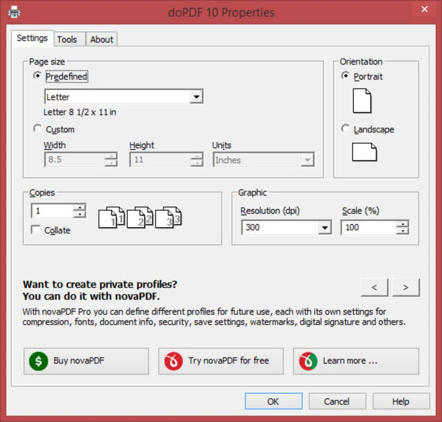The height and width of the screenshot is (422, 442).
Task: Click the landscape page orientation icon
Action: click(364, 152)
